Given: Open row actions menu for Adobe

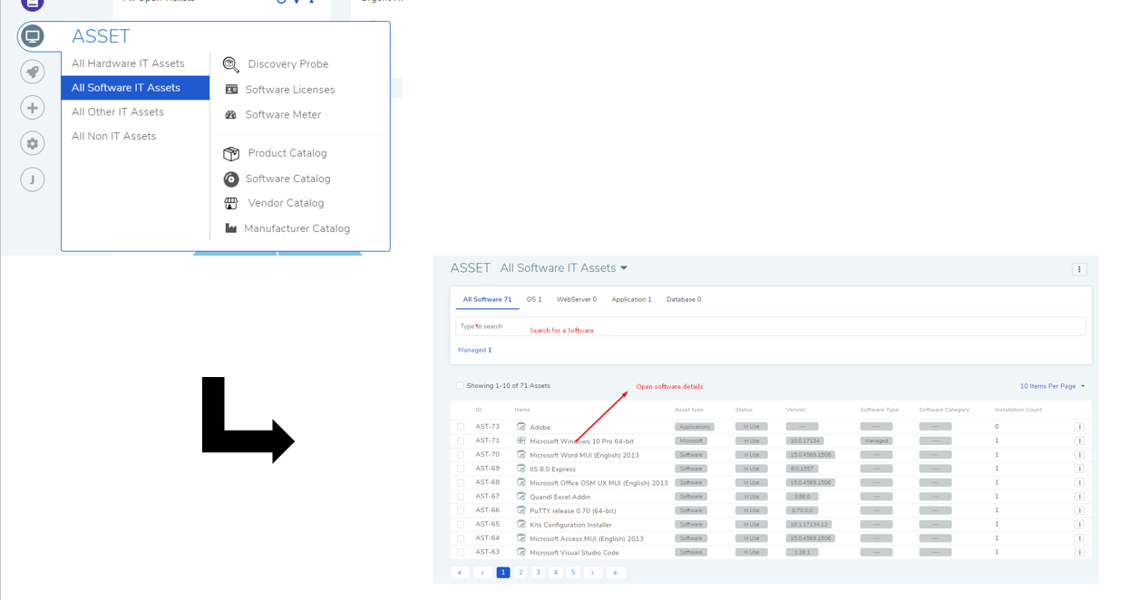Looking at the screenshot, I should pos(1079,427).
